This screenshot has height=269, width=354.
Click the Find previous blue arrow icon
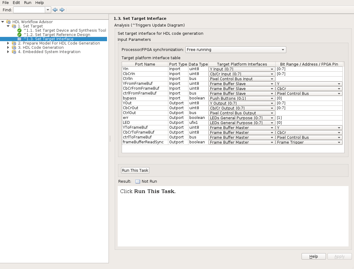point(55,10)
